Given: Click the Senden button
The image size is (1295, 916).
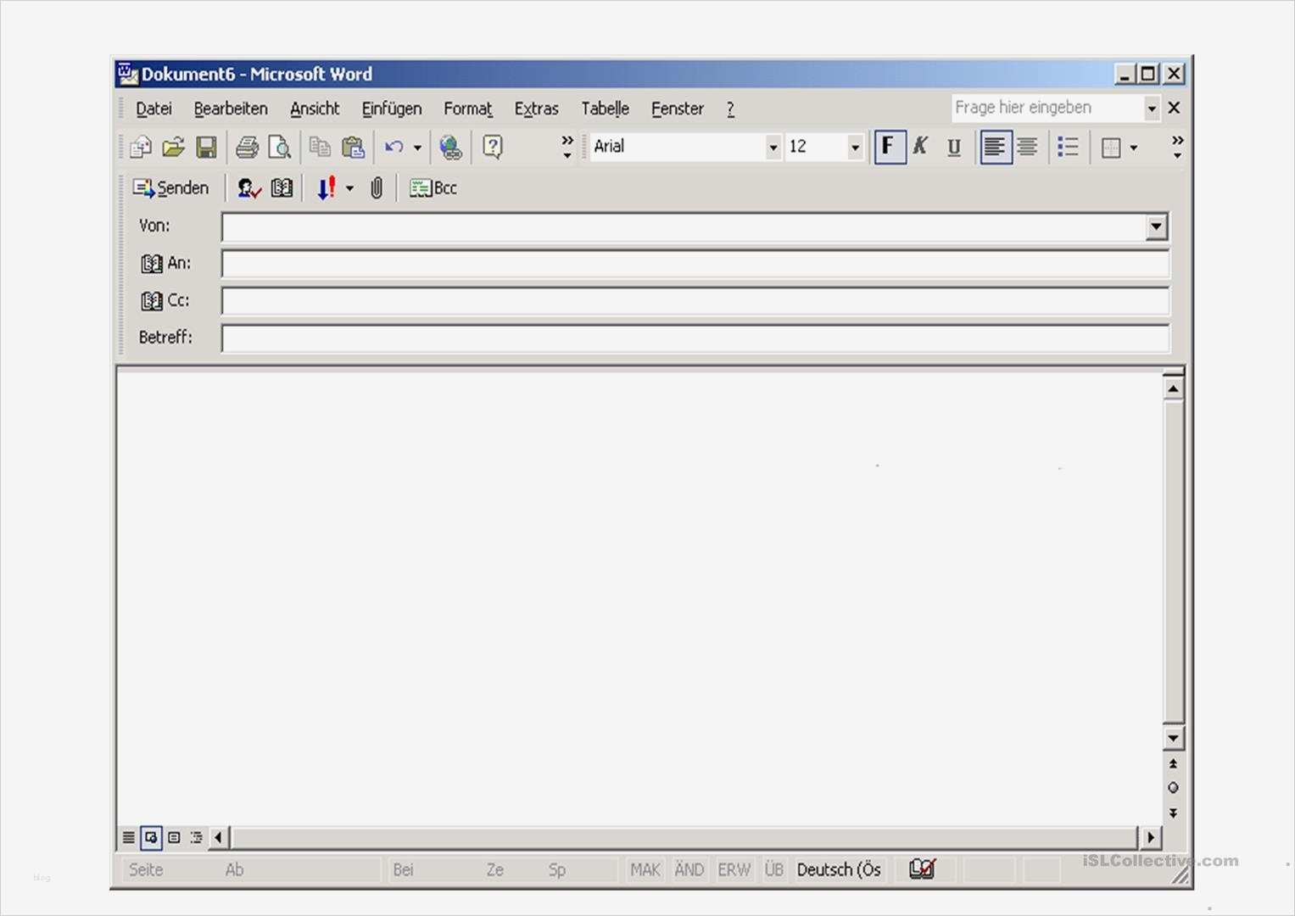Looking at the screenshot, I should tap(170, 187).
